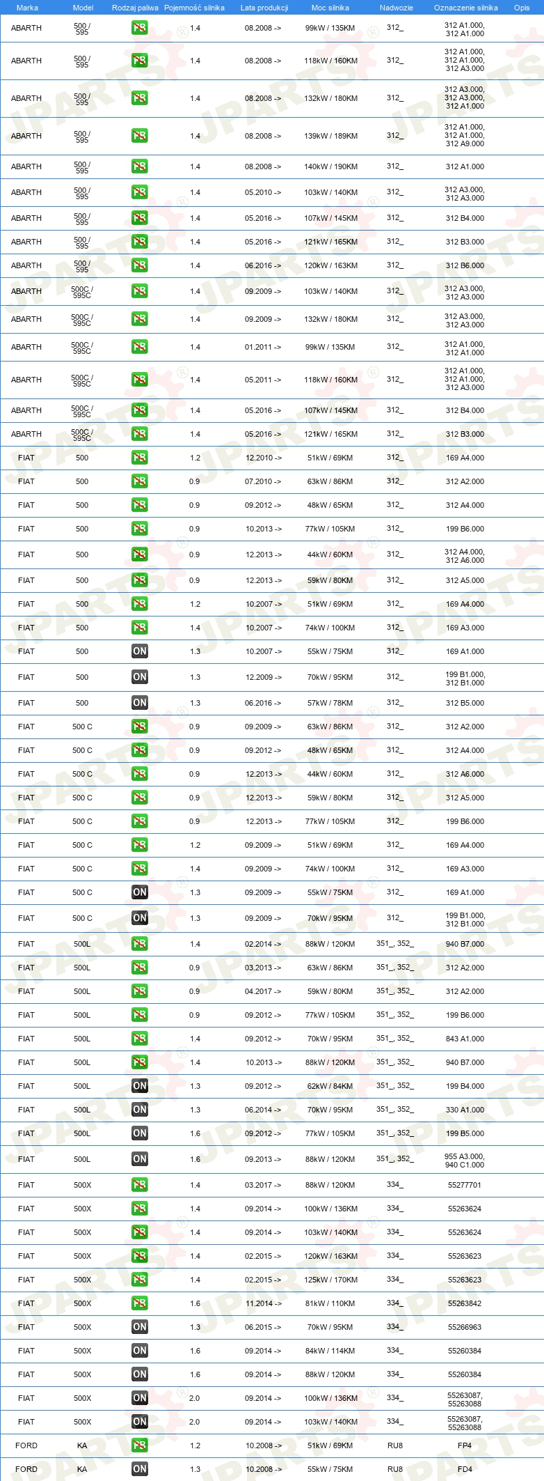
Task: Select production date '04.2017 ->'
Action: 263,991
